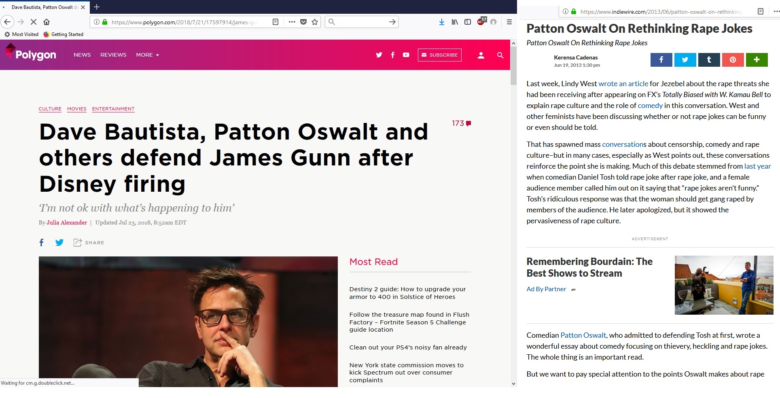Image resolution: width=780 pixels, height=398 pixels.
Task: Open the 'conversation' link
Action: (623, 144)
